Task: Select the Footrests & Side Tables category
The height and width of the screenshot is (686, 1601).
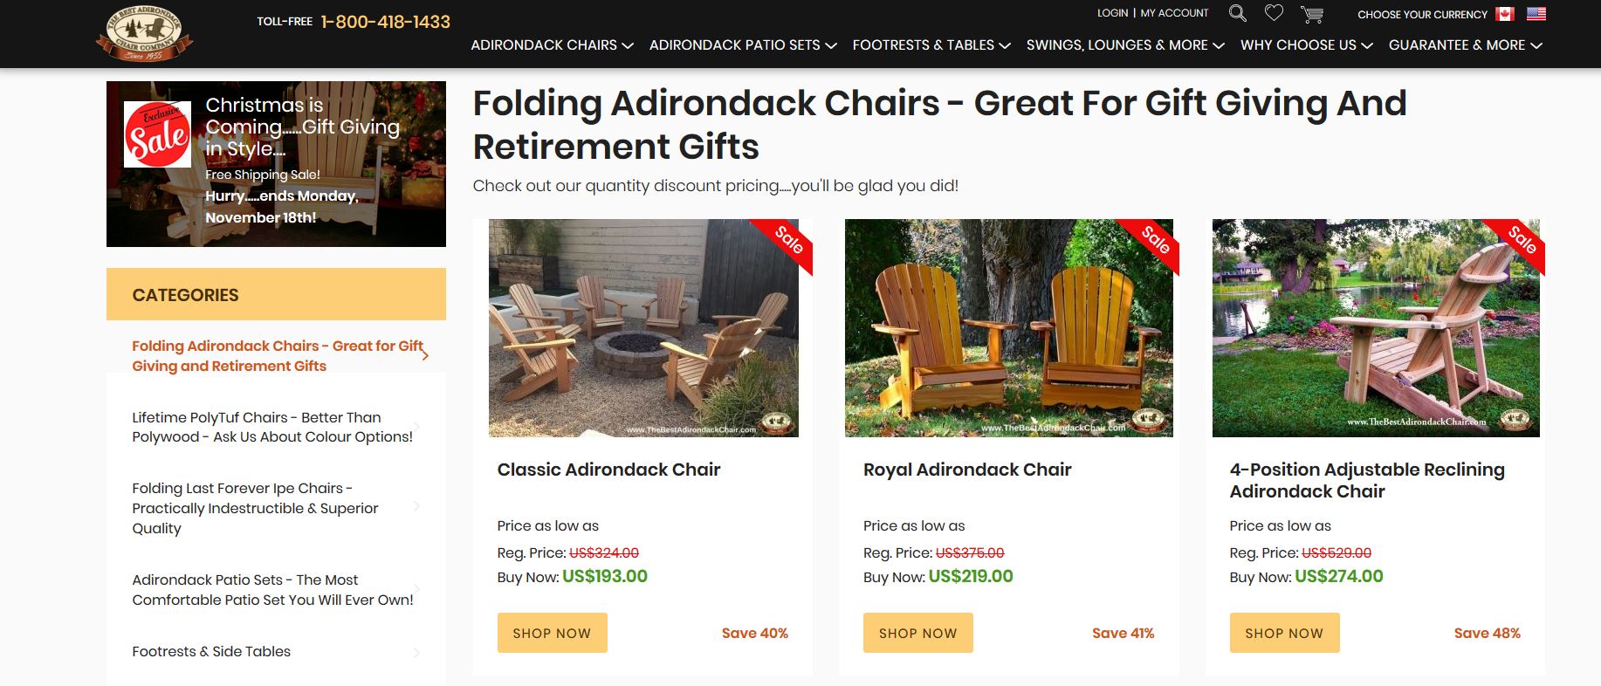Action: pyautogui.click(x=211, y=651)
